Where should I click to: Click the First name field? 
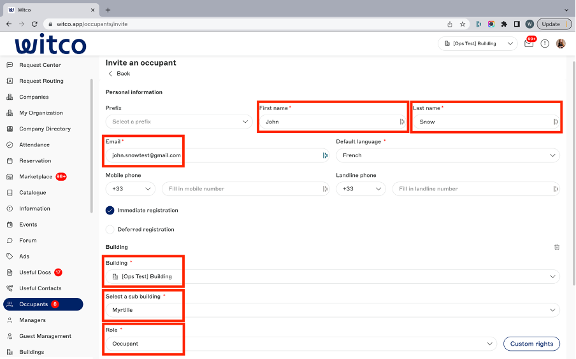coord(333,122)
